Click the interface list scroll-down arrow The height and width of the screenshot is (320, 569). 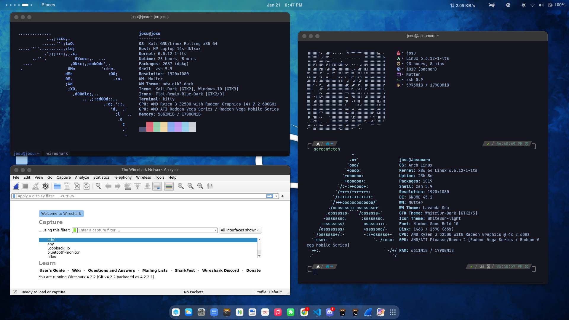[x=259, y=256]
